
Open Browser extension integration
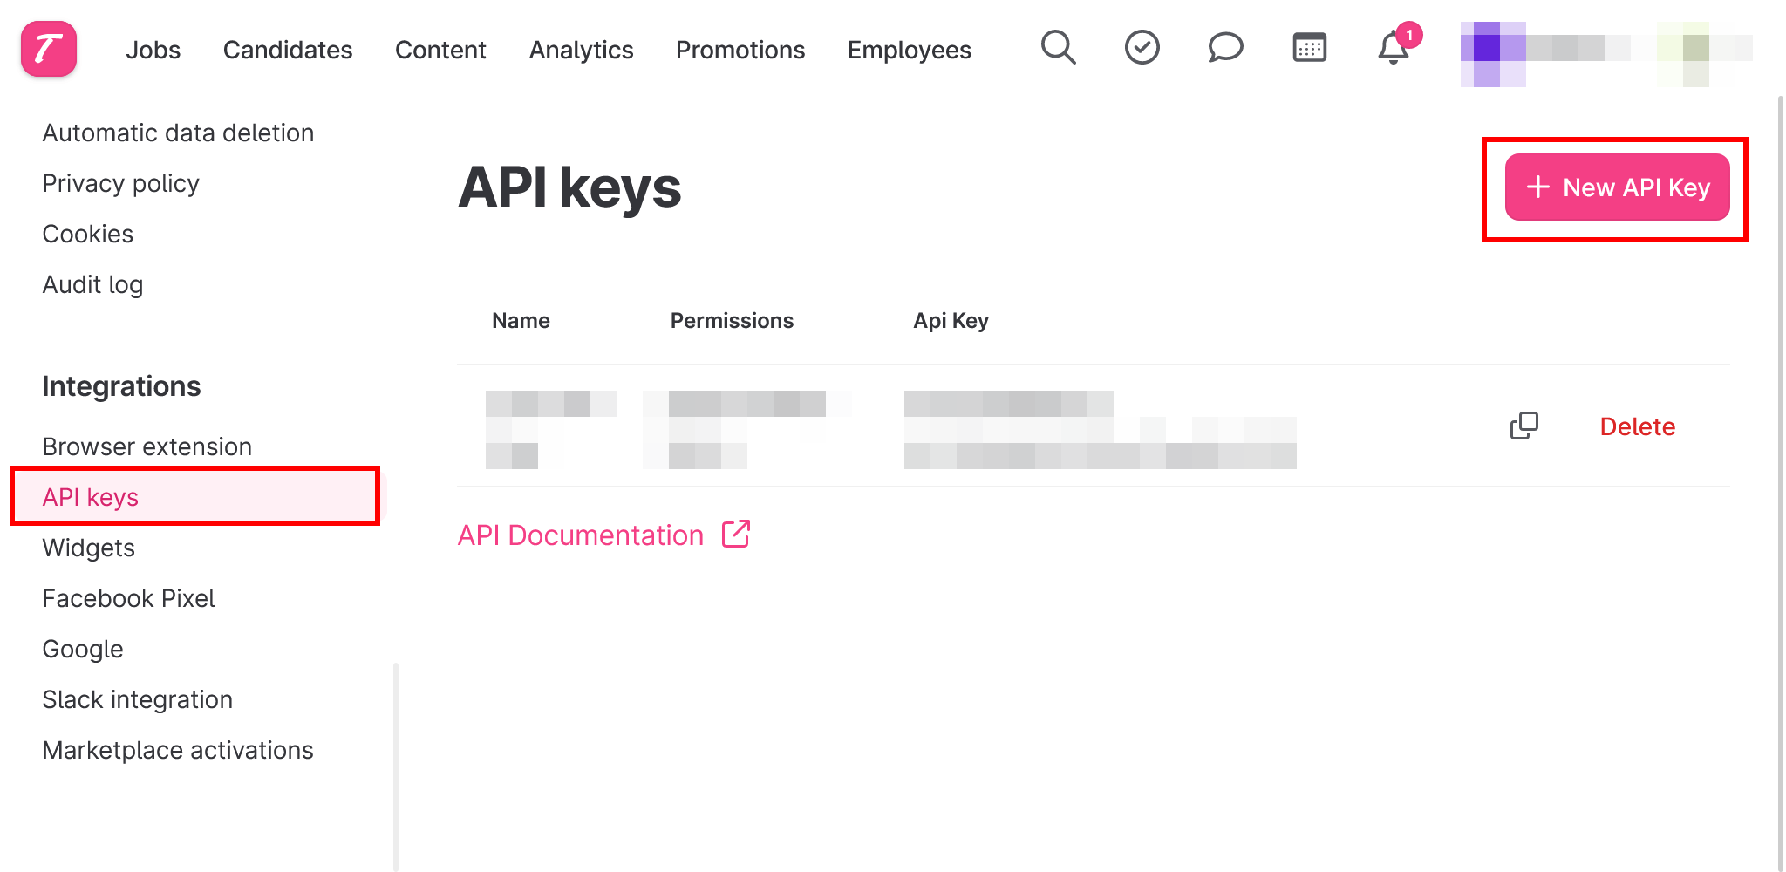[147, 446]
